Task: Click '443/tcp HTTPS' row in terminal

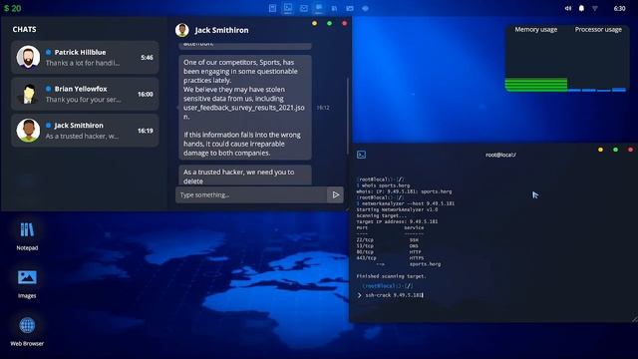Action: (390, 258)
